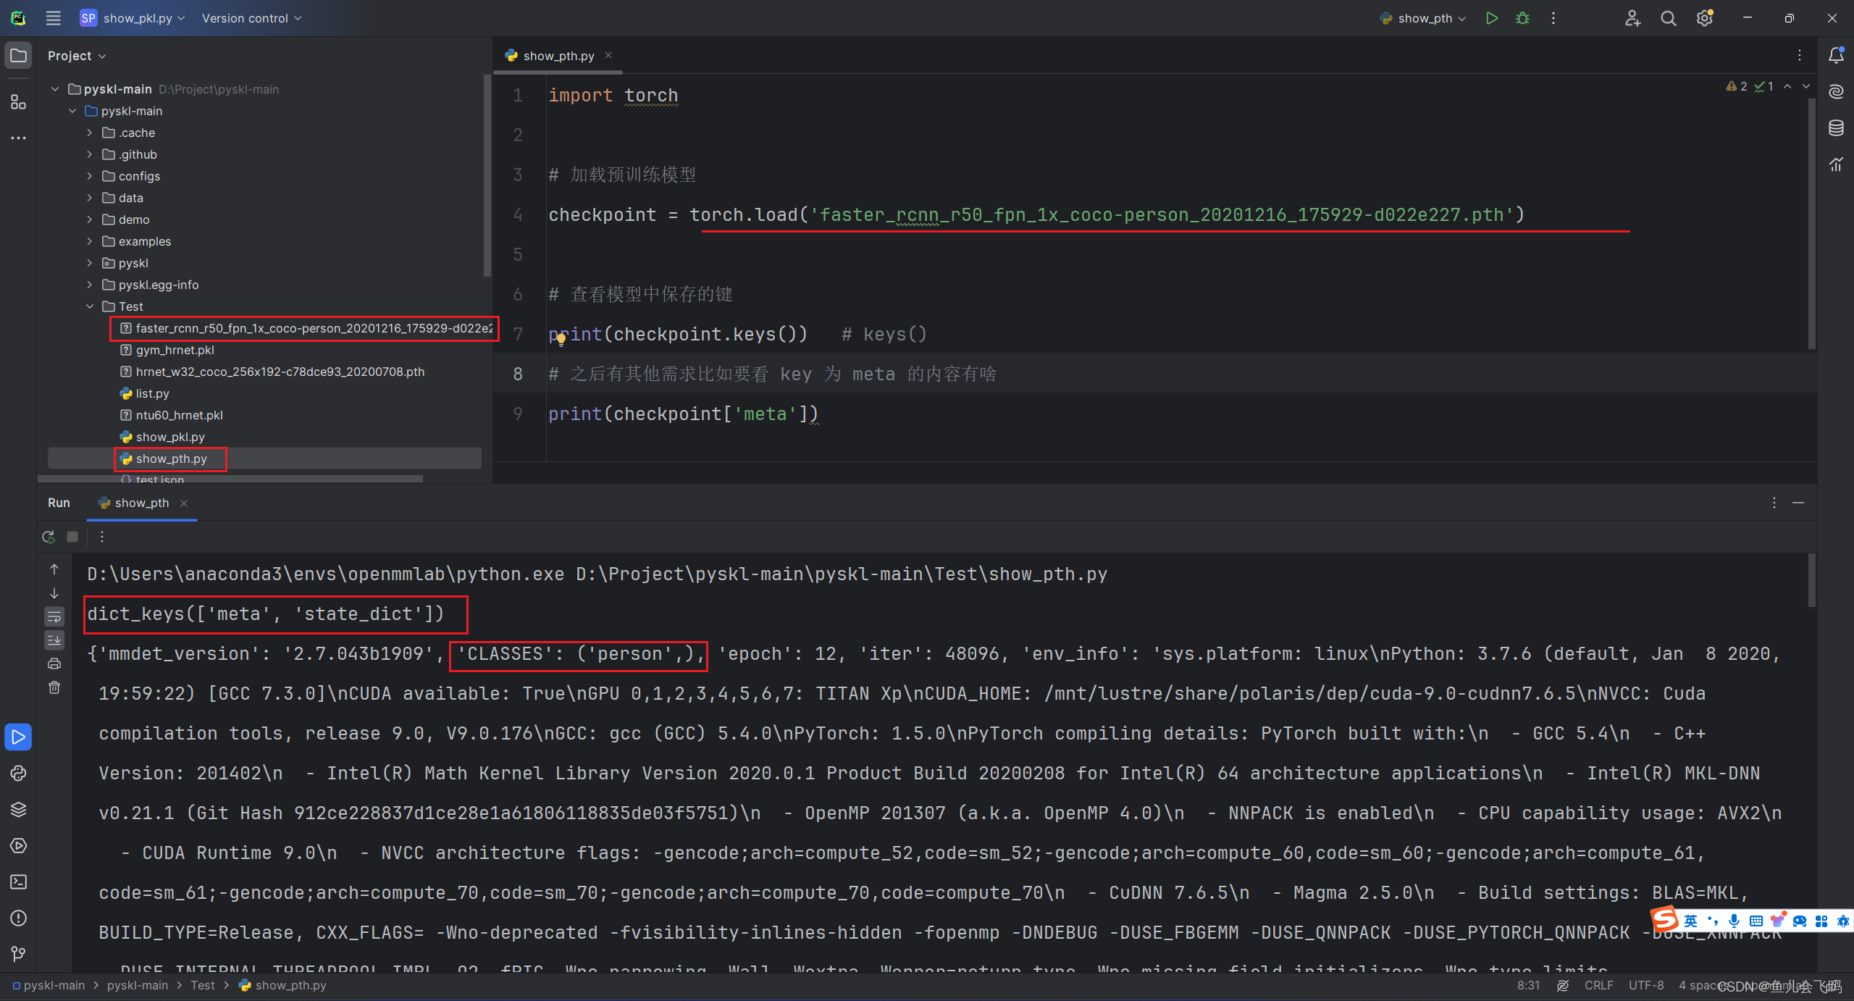Open the Database tool window

[x=1836, y=128]
